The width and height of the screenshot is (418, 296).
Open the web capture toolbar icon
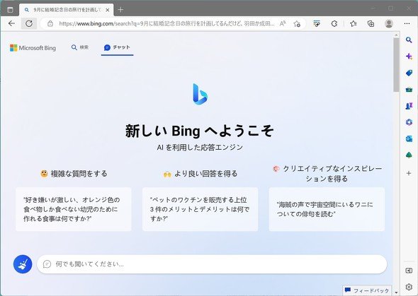[x=317, y=23]
